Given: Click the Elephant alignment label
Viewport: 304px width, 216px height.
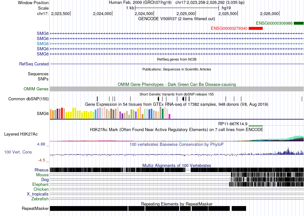Looking at the screenshot, I should [40, 184].
